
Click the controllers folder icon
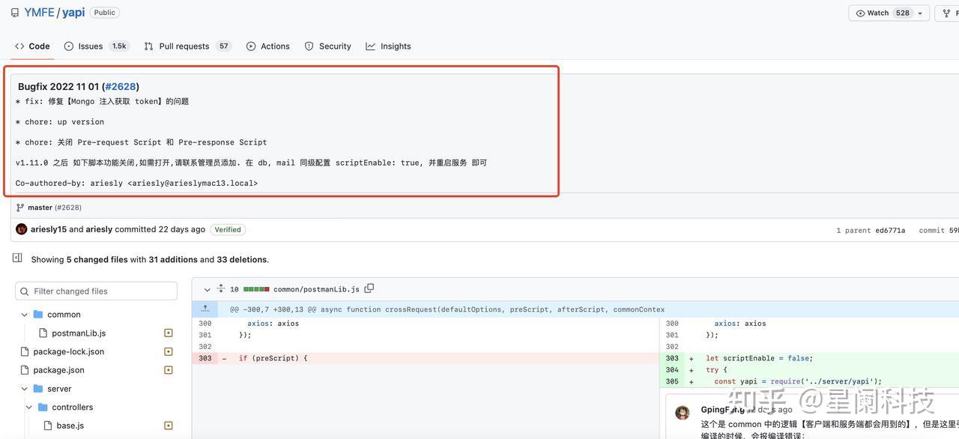click(x=43, y=408)
